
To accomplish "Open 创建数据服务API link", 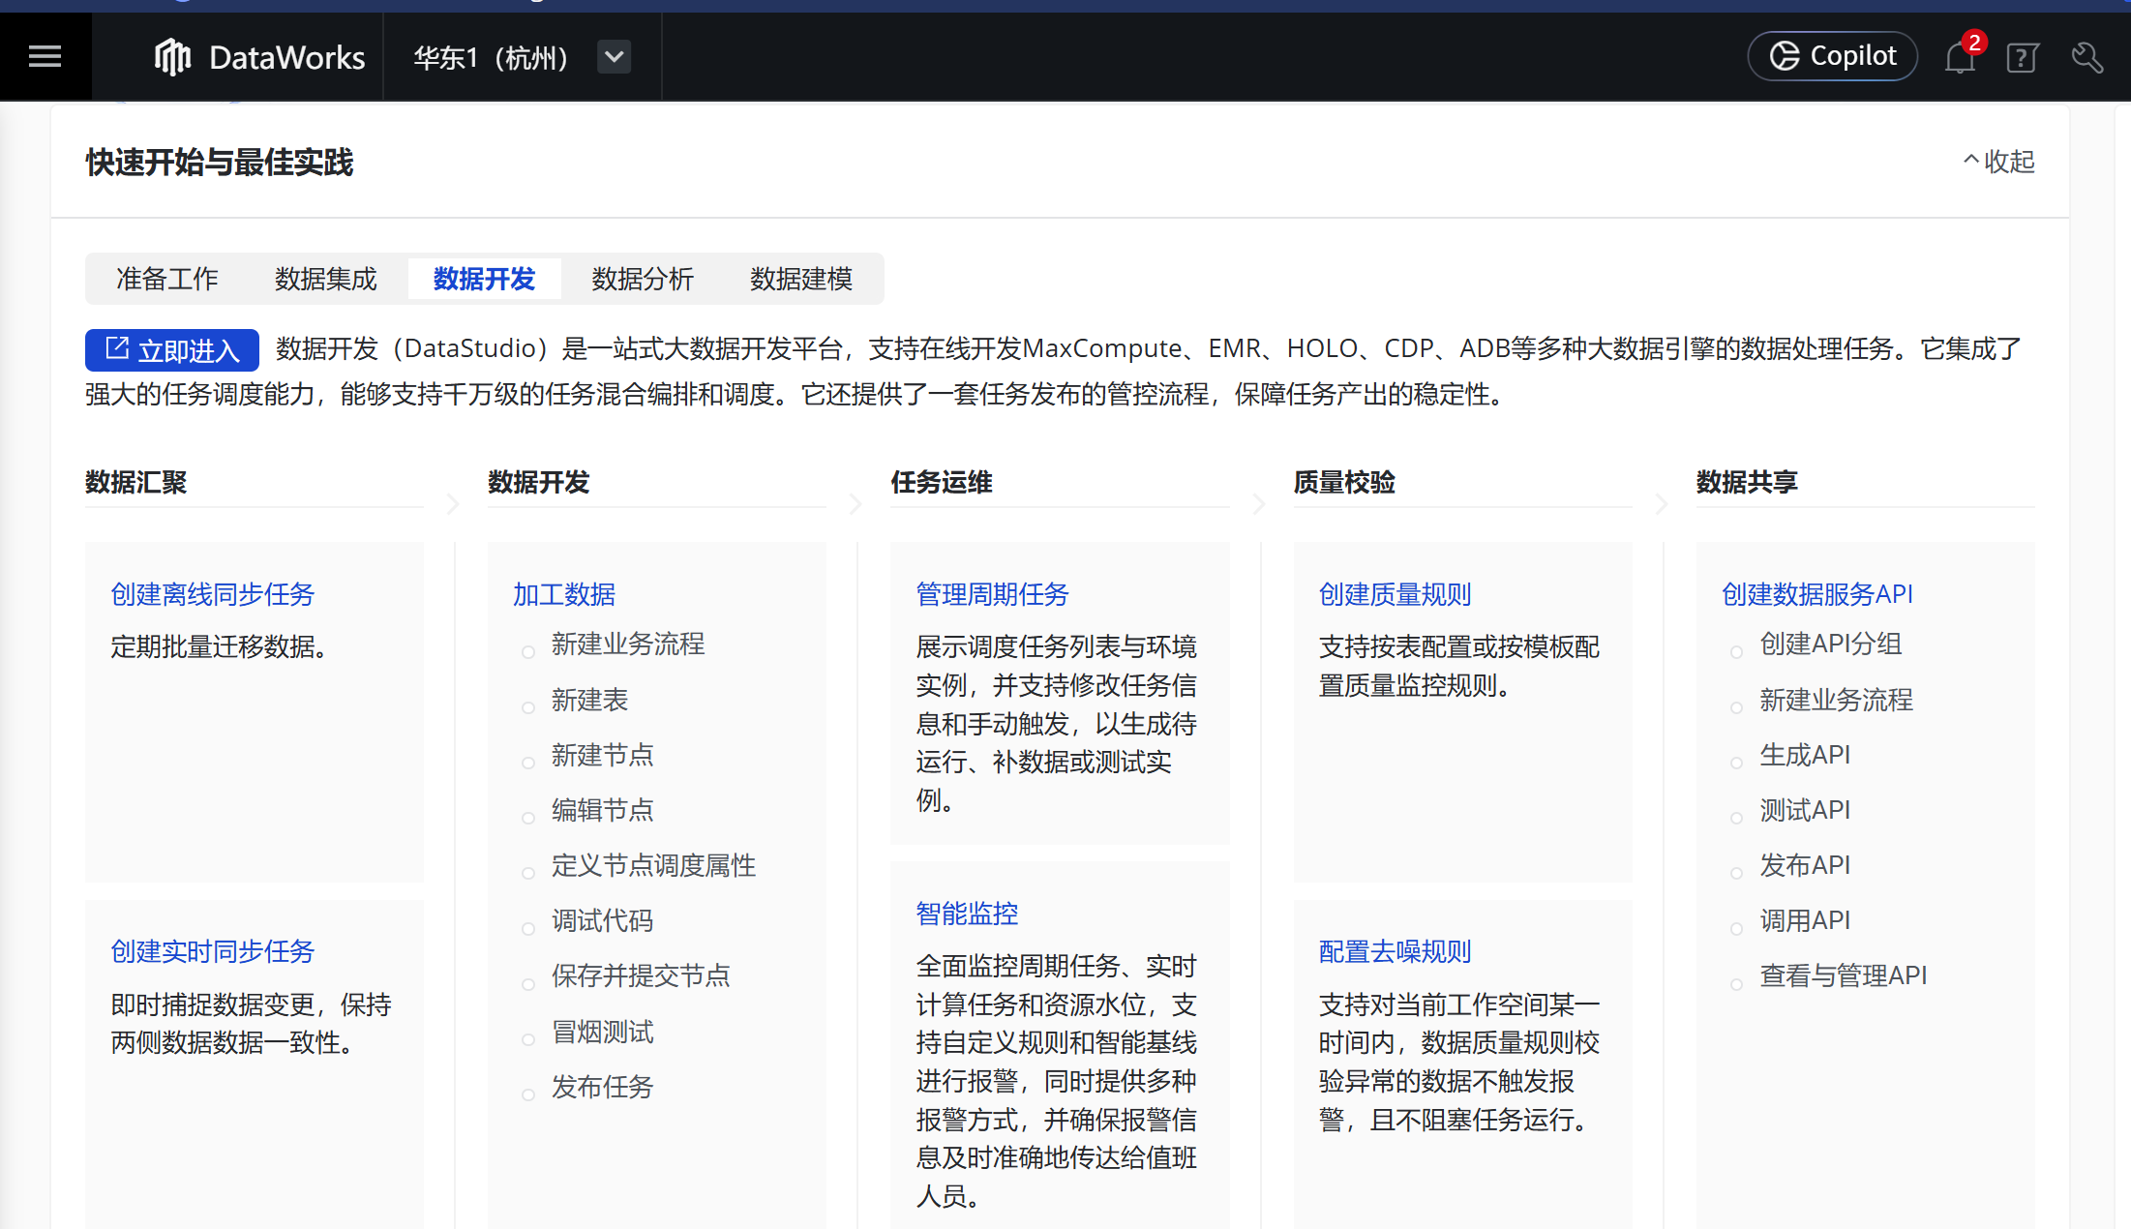I will (x=1816, y=594).
